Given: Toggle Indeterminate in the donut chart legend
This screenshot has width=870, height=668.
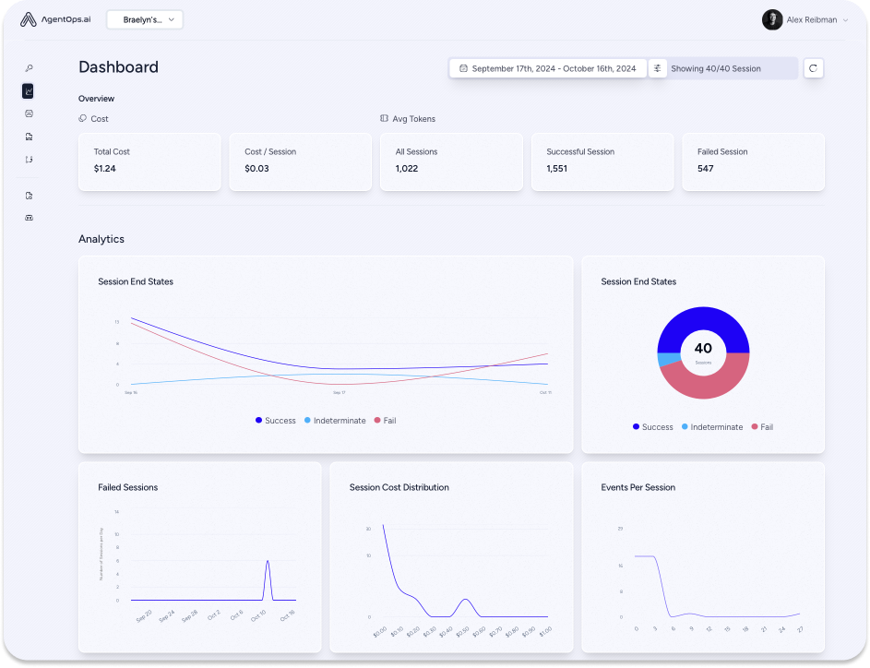Looking at the screenshot, I should (712, 426).
